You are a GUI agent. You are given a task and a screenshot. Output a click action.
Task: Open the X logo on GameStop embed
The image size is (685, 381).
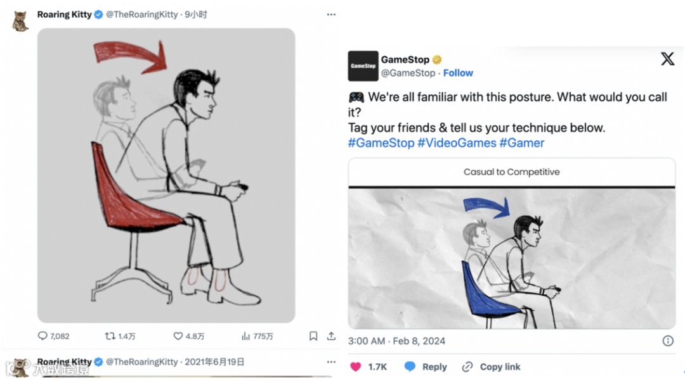(x=667, y=59)
